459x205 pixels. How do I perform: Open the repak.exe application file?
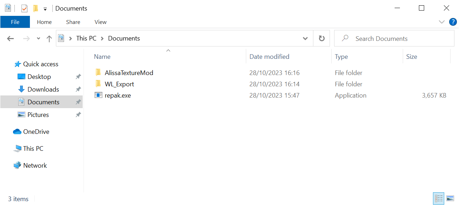pyautogui.click(x=117, y=95)
